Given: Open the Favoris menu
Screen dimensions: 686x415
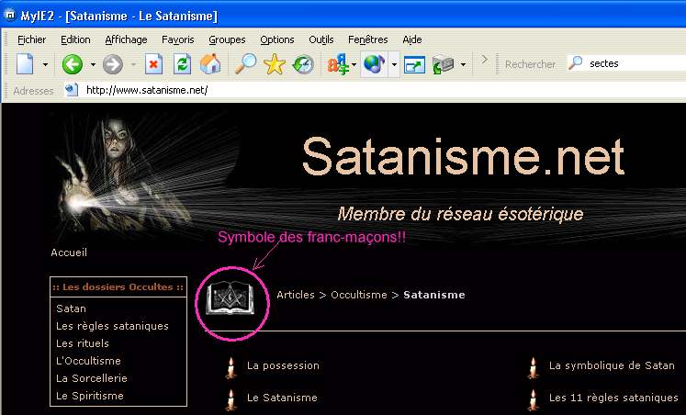Looking at the screenshot, I should [177, 39].
